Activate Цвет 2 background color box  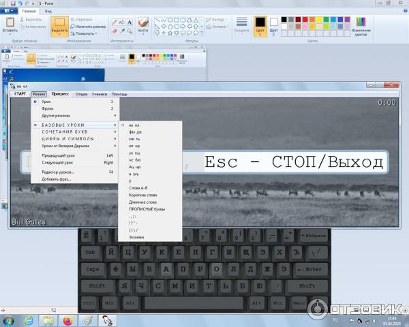click(273, 26)
